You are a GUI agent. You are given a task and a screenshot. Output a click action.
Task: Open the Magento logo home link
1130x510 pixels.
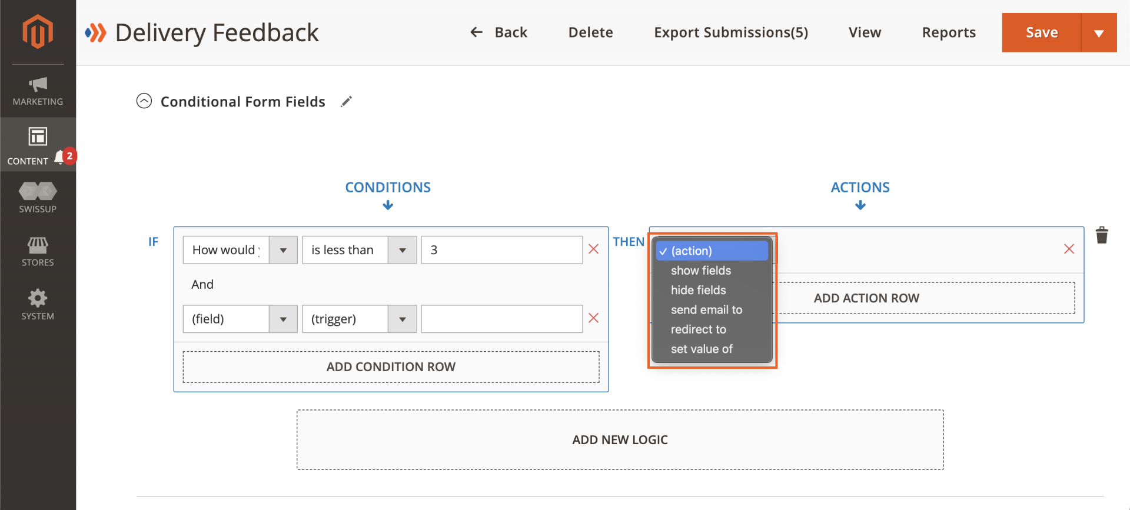click(38, 32)
